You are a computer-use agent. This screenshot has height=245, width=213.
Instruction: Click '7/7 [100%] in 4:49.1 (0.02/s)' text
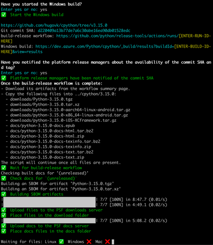pyautogui.click(x=134, y=205)
